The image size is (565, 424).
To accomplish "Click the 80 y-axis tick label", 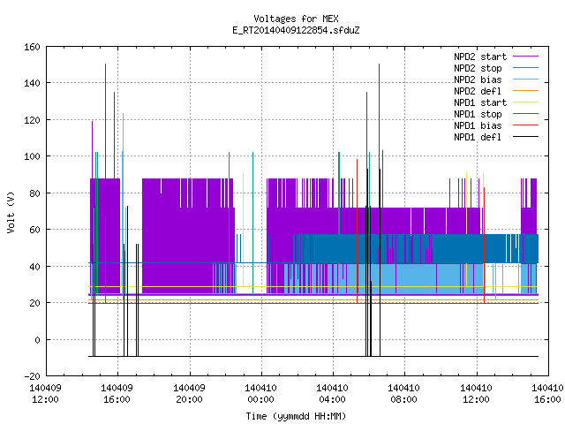I will point(34,193).
